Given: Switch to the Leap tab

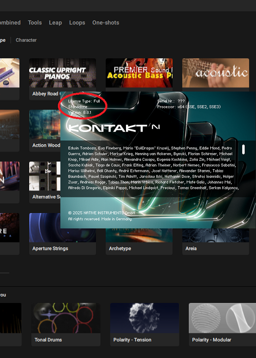Looking at the screenshot, I should [55, 23].
